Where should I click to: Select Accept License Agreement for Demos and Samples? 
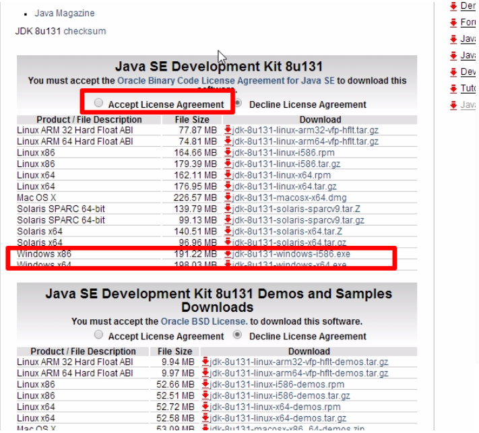(98, 335)
